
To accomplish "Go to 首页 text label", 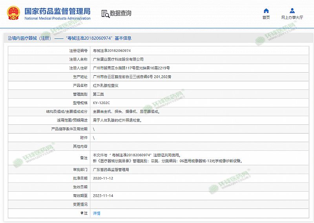I will pyautogui.click(x=266, y=18).
